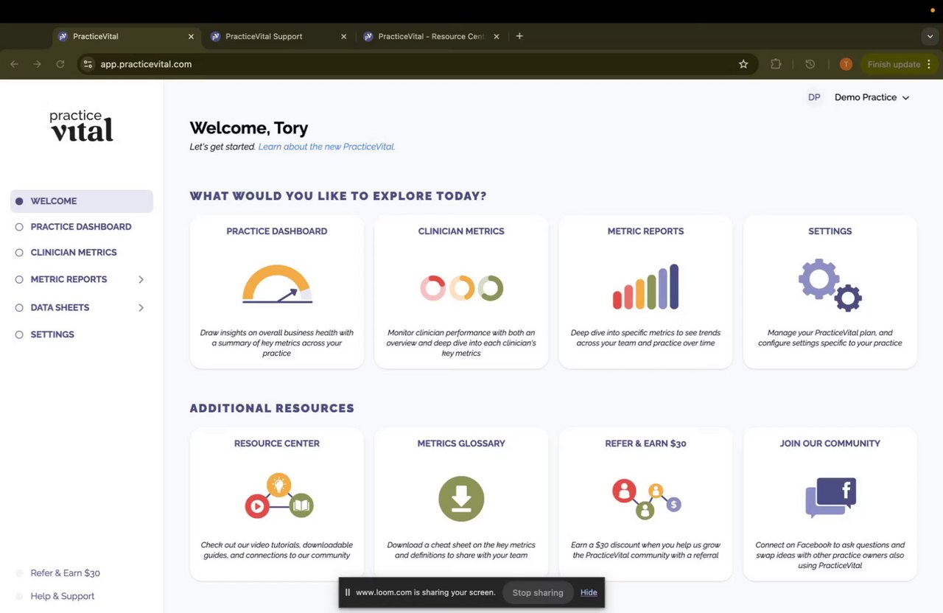The height and width of the screenshot is (613, 943).
Task: Expand the Metric Reports chevron
Action: click(x=141, y=279)
